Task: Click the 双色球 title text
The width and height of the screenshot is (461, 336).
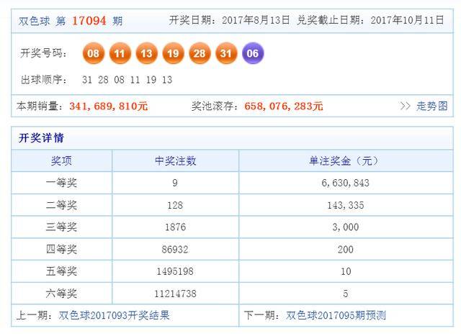Action: click(x=34, y=21)
